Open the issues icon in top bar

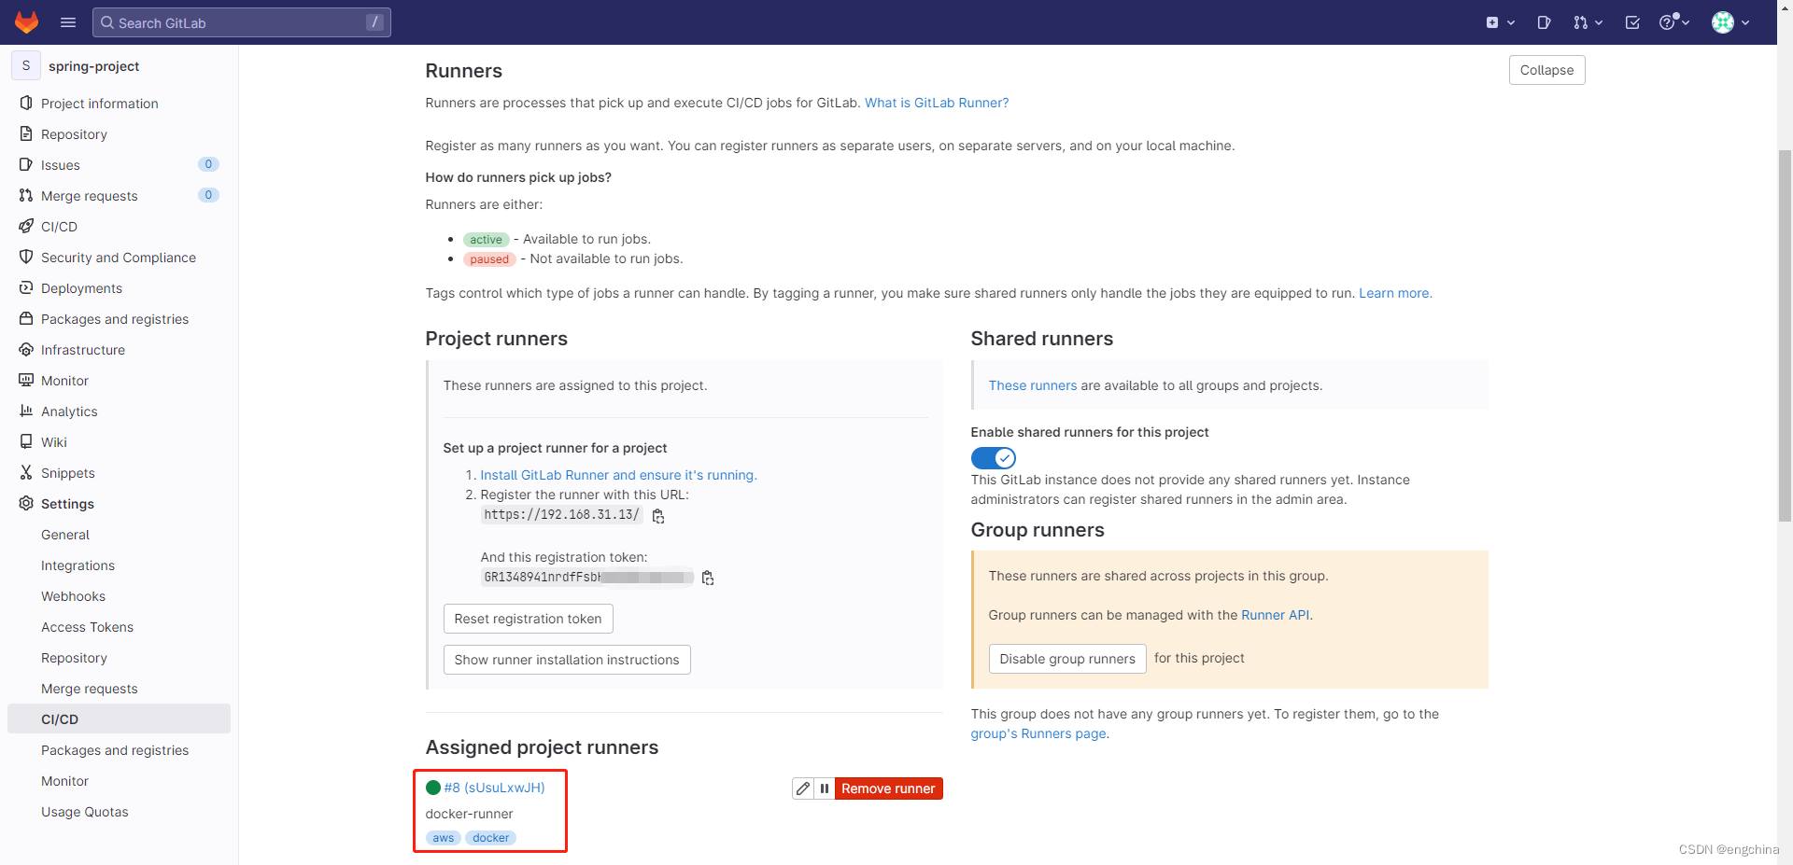pyautogui.click(x=1544, y=22)
